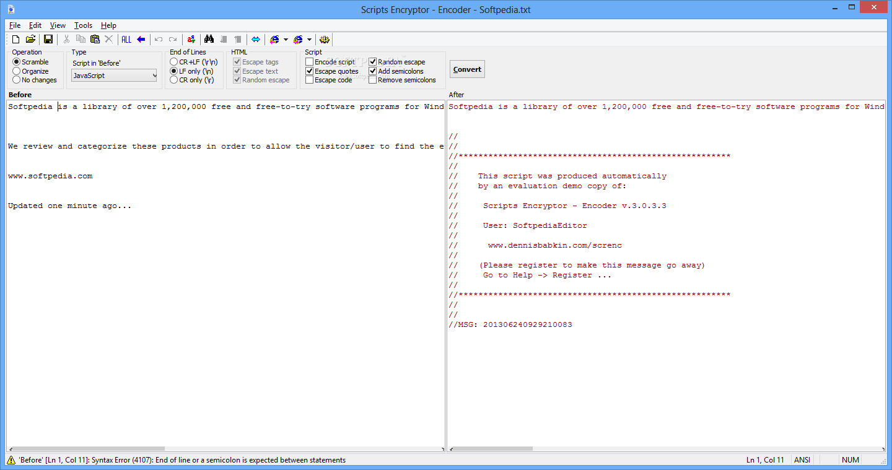Click the blue ALL select-all icon
The width and height of the screenshot is (892, 470).
click(x=126, y=39)
